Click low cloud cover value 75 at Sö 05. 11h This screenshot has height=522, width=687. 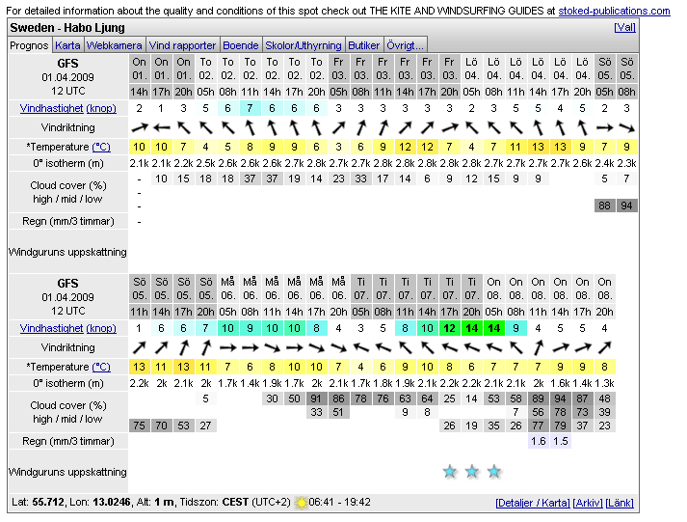coord(140,426)
